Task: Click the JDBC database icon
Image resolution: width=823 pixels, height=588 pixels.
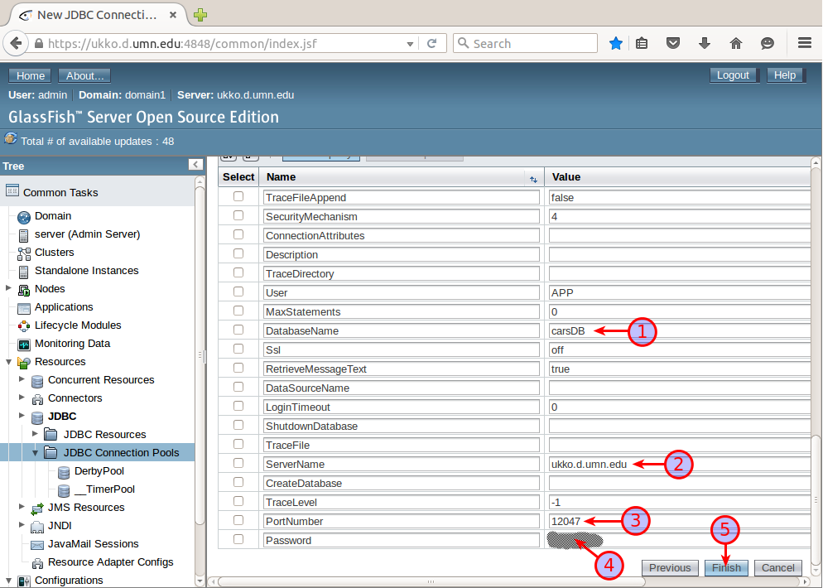Action: pyautogui.click(x=36, y=417)
